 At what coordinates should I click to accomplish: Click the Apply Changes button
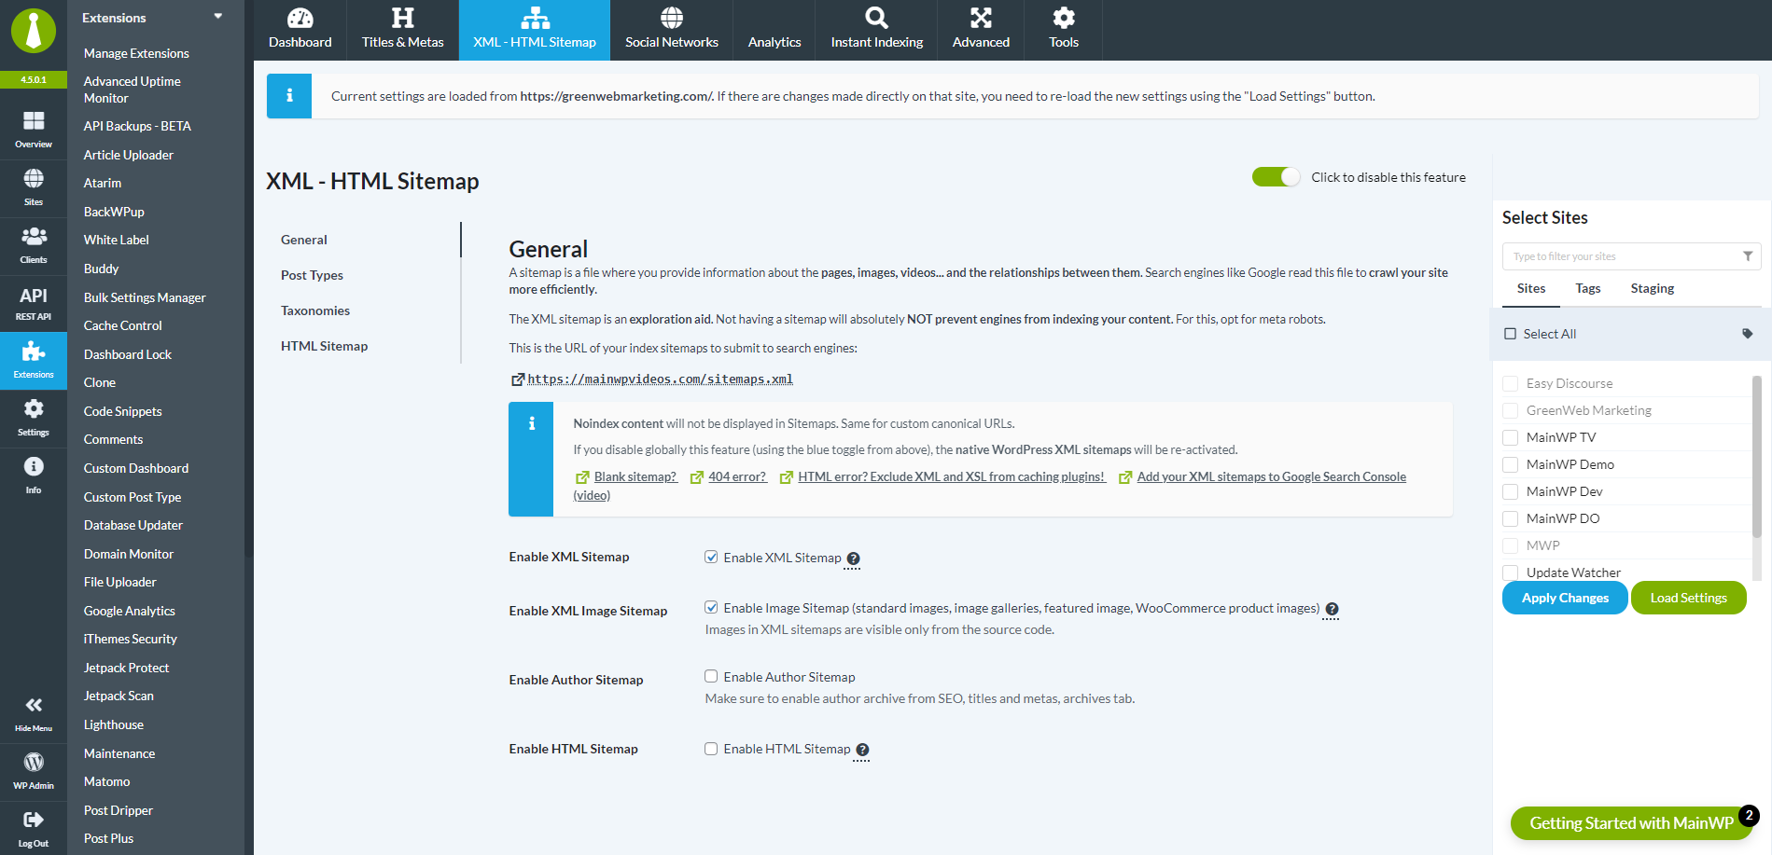1565,598
